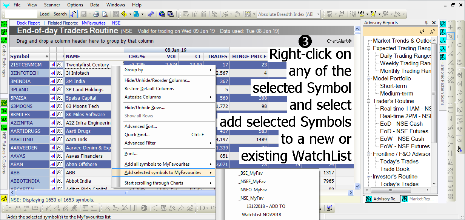The width and height of the screenshot is (465, 220).
Task: Switch to the Market Reports tab
Action: pyautogui.click(x=418, y=199)
